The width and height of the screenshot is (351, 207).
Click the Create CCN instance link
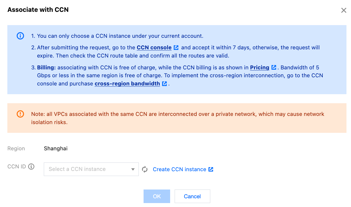click(x=179, y=169)
